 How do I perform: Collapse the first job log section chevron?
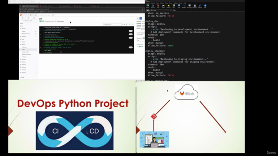(x=41, y=31)
